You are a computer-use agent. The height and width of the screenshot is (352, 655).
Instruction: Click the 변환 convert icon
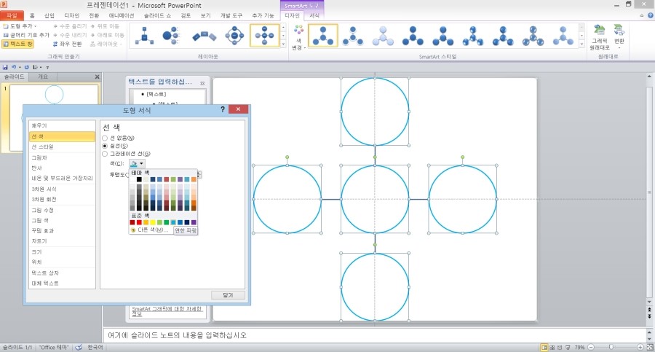619,35
